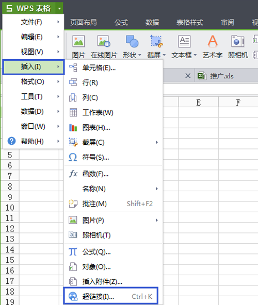258x305 pixels.
Task: Select row 10 header
Action: click(10, 208)
